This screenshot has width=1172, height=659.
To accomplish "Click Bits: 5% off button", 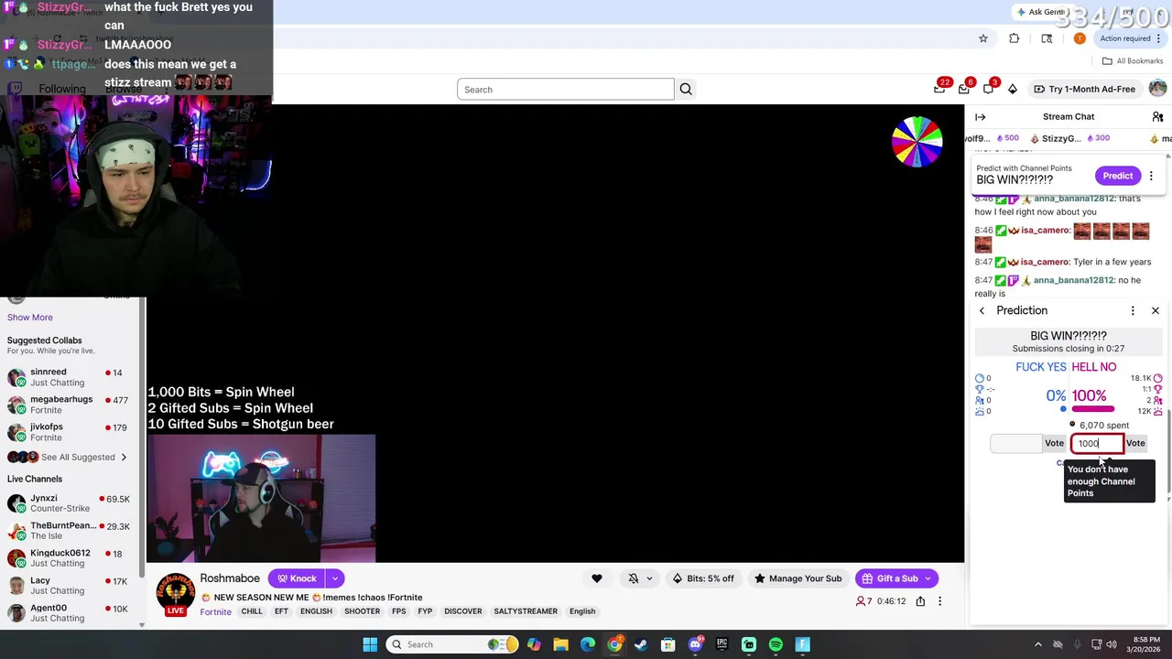I will coord(703,578).
